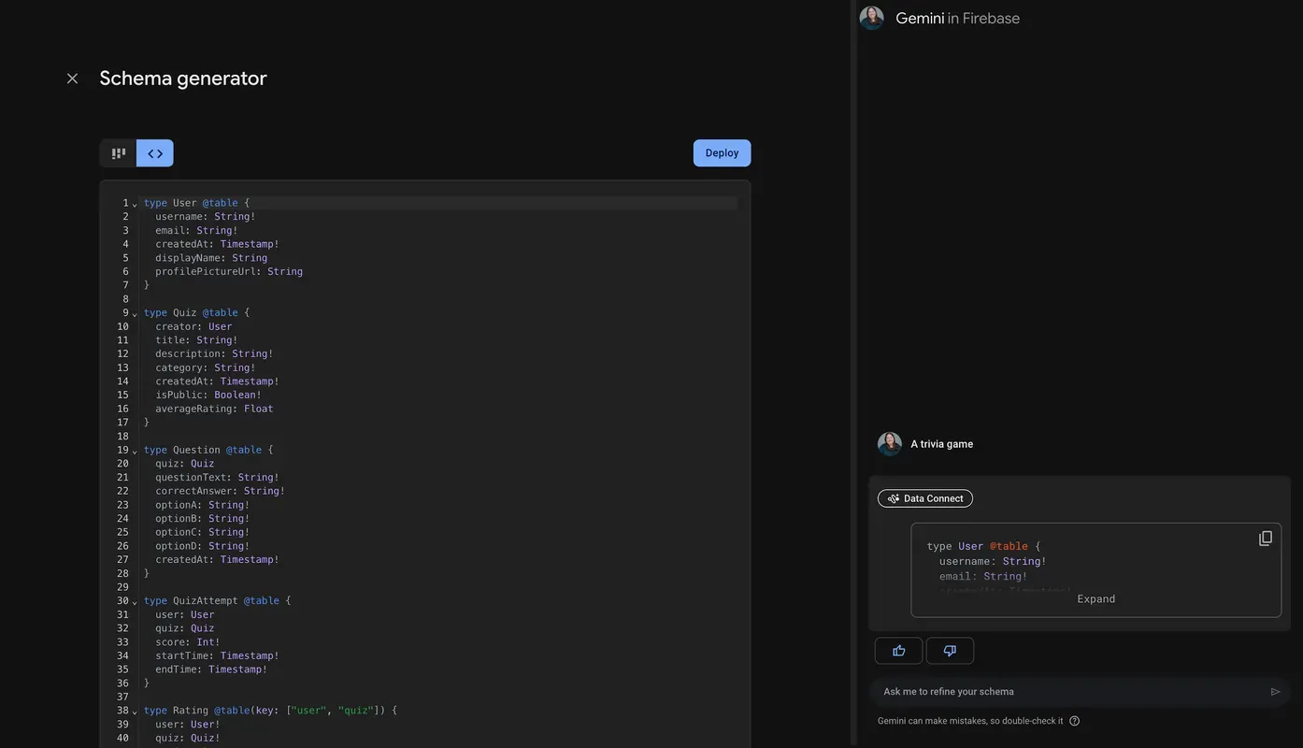Switch to the code schema view
Viewport: 1303px width, 748px height.
(155, 153)
